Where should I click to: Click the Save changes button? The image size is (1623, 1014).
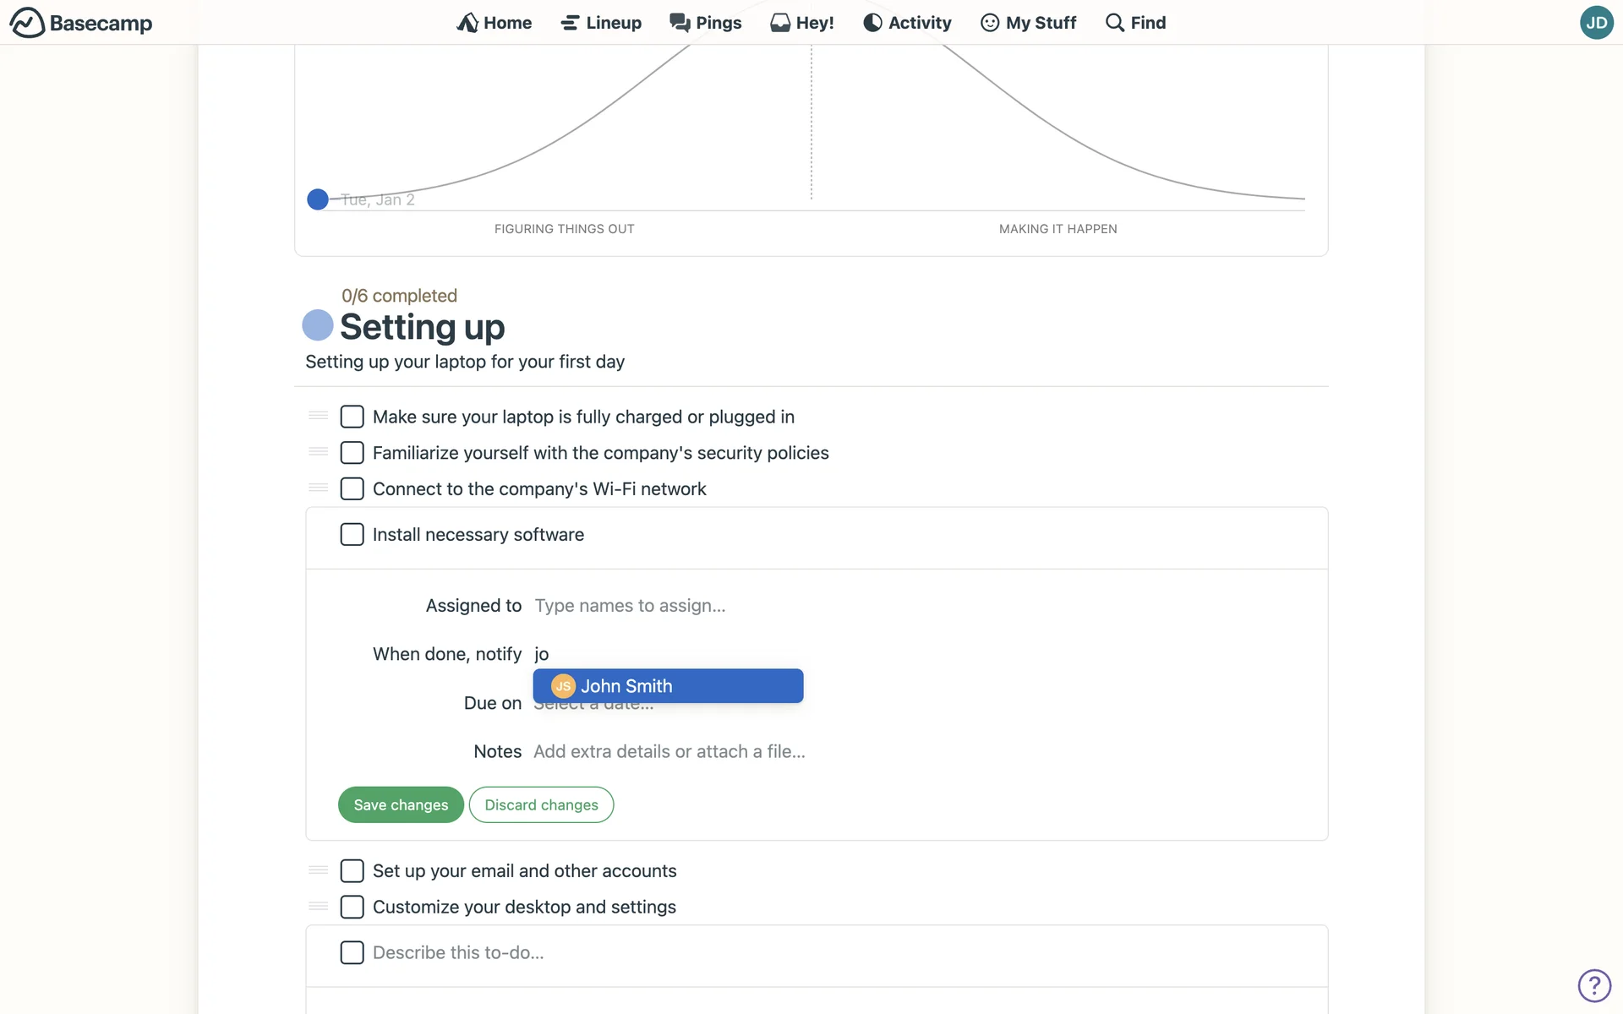401,804
